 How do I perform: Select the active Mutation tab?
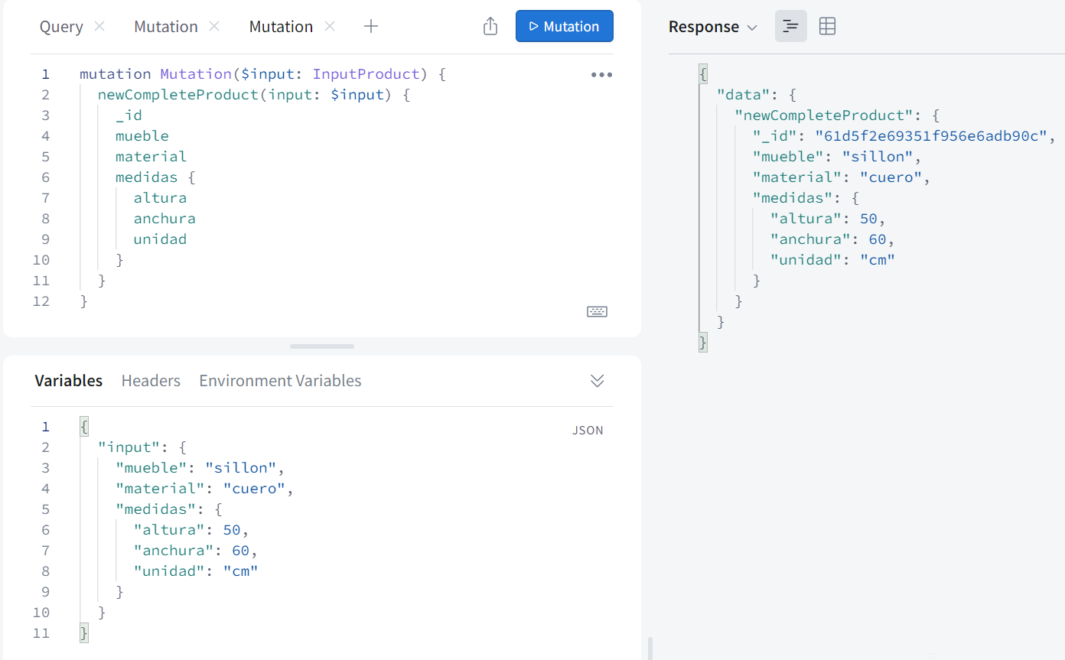281,26
